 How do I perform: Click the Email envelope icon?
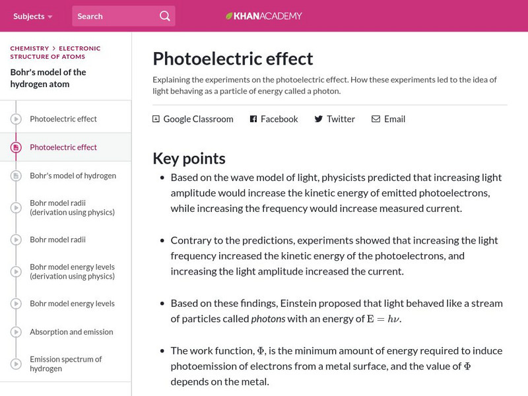click(x=376, y=119)
